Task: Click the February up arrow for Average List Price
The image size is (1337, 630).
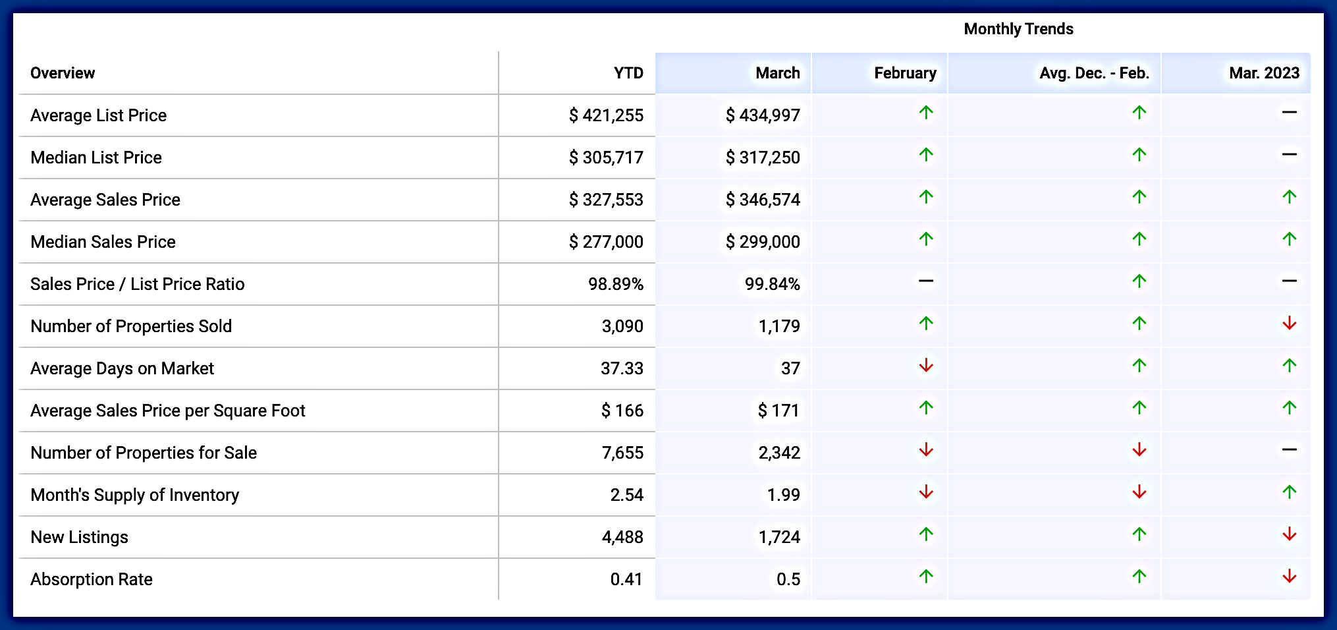Action: tap(926, 113)
